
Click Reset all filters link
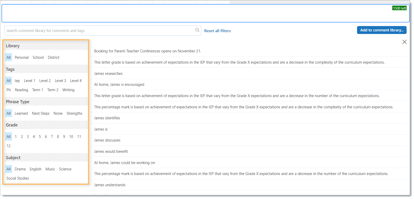pos(217,31)
